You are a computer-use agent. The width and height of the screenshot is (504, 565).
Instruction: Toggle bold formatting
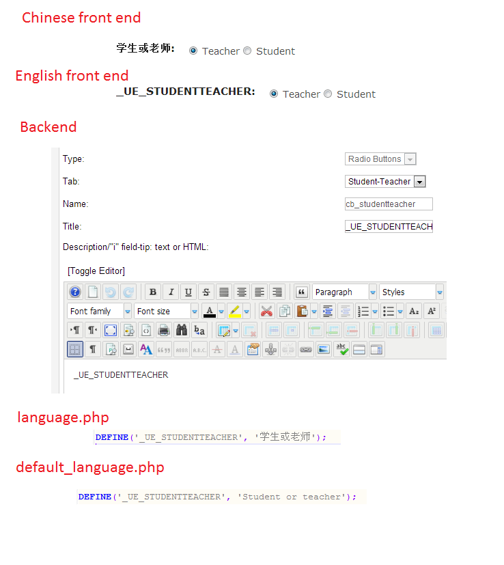tap(153, 292)
